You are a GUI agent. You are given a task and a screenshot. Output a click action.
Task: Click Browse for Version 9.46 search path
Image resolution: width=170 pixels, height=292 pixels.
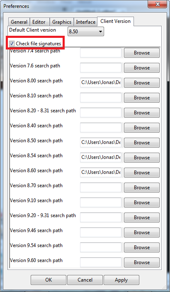(142, 233)
